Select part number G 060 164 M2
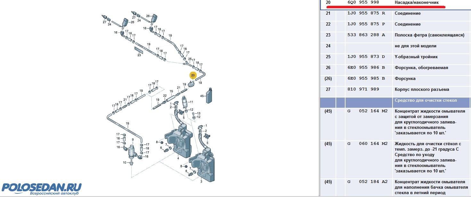Image resolution: width=471 pixels, height=197 pixels. click(x=367, y=144)
